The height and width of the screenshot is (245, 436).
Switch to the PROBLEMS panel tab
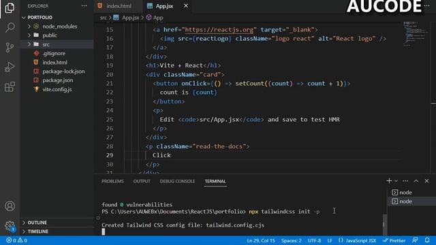(x=112, y=181)
